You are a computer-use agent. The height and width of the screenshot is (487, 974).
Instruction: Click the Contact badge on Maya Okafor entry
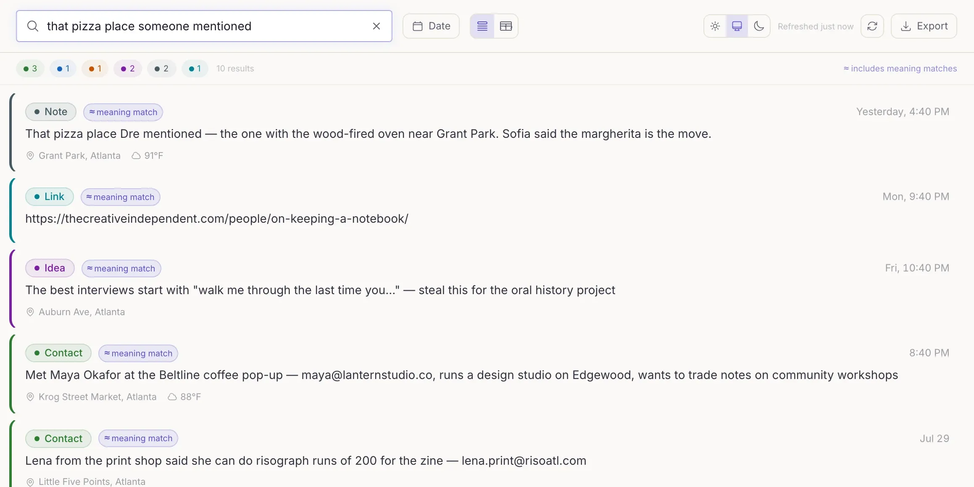pyautogui.click(x=58, y=353)
